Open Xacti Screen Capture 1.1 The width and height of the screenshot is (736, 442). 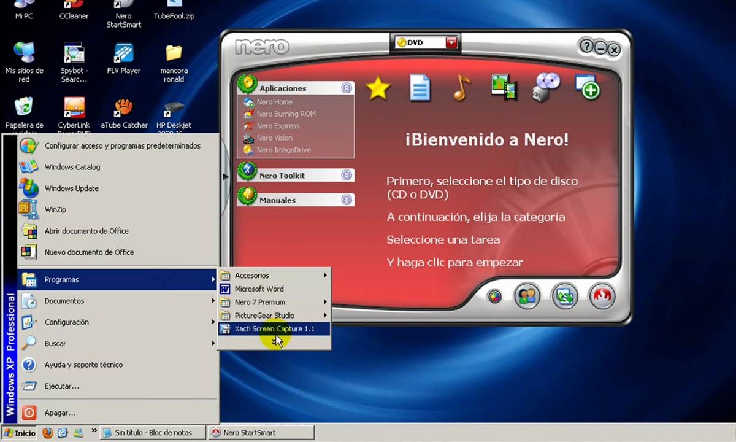pyautogui.click(x=274, y=329)
